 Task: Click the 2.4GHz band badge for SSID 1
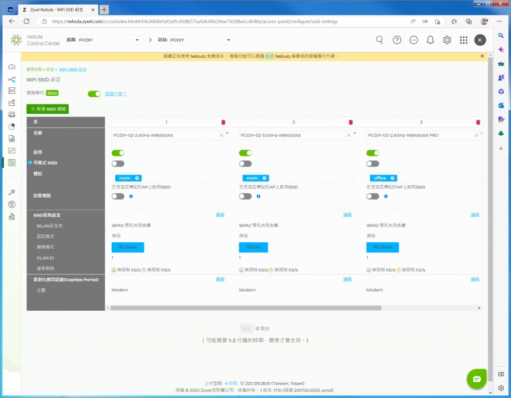coord(128,247)
